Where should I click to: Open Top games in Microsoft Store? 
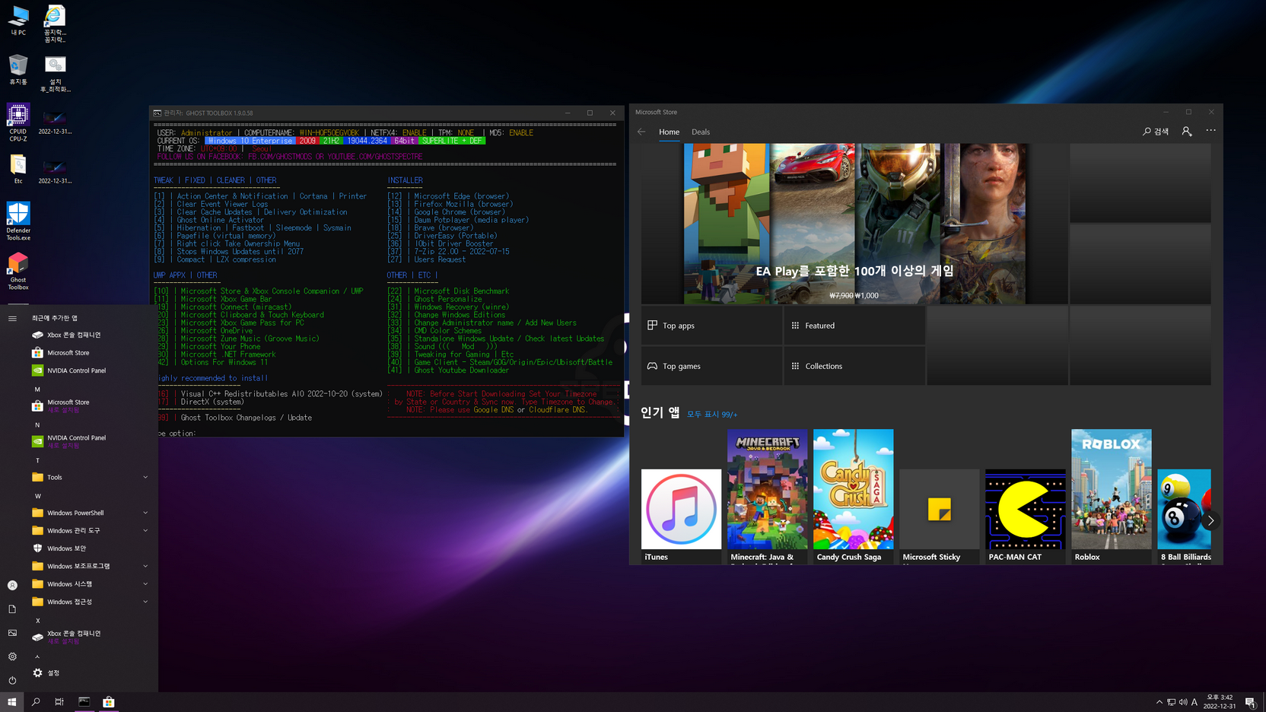[x=711, y=366]
